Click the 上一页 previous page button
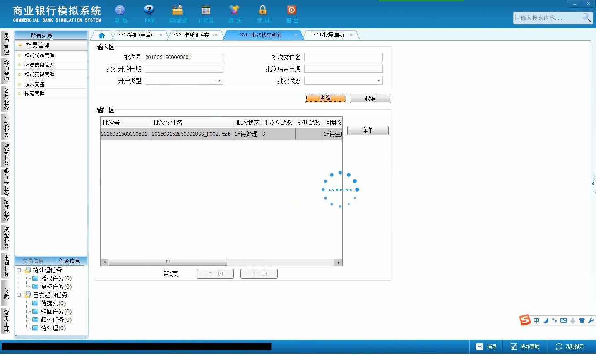The image size is (596, 356). [x=215, y=274]
